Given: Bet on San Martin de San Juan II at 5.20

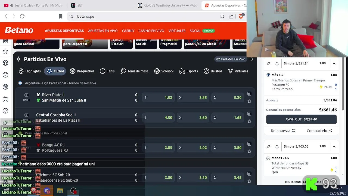Looking at the screenshot, I should (228, 97).
